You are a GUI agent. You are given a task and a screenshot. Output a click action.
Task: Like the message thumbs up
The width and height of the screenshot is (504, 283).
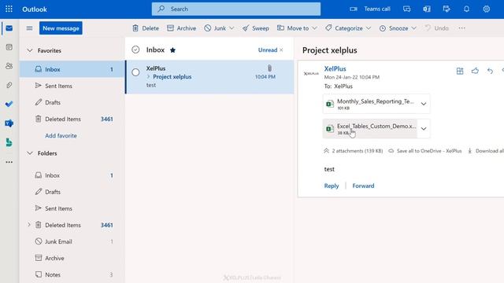coord(475,71)
